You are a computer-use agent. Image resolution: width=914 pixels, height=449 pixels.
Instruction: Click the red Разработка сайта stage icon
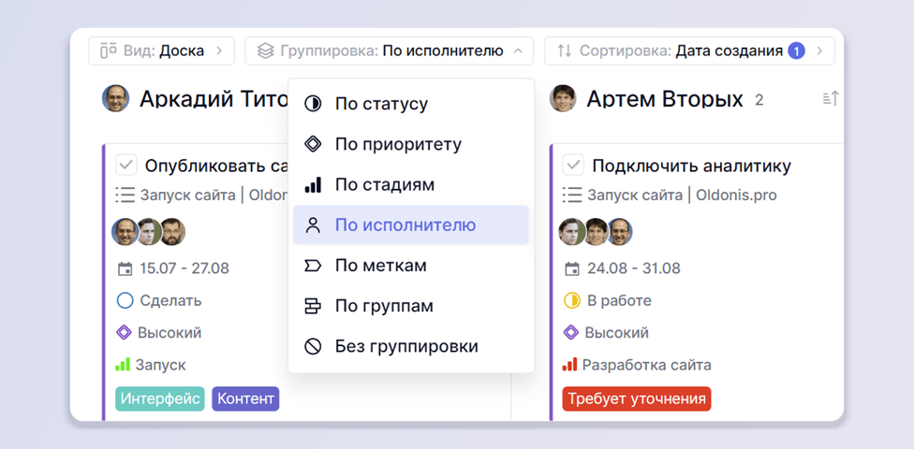(569, 365)
